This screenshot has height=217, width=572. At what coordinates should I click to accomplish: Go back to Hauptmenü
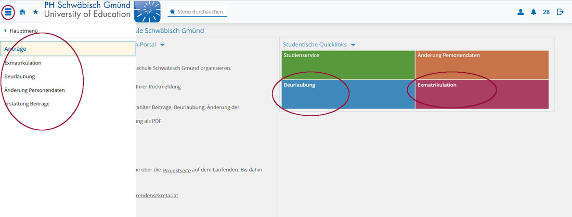click(21, 31)
